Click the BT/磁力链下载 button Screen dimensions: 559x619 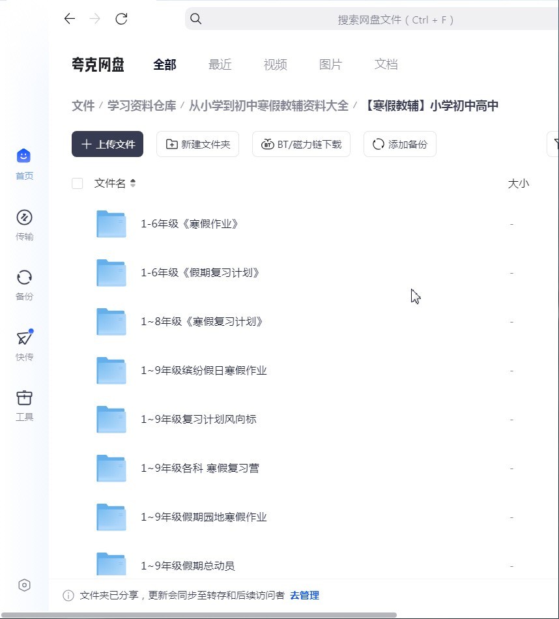pyautogui.click(x=301, y=144)
